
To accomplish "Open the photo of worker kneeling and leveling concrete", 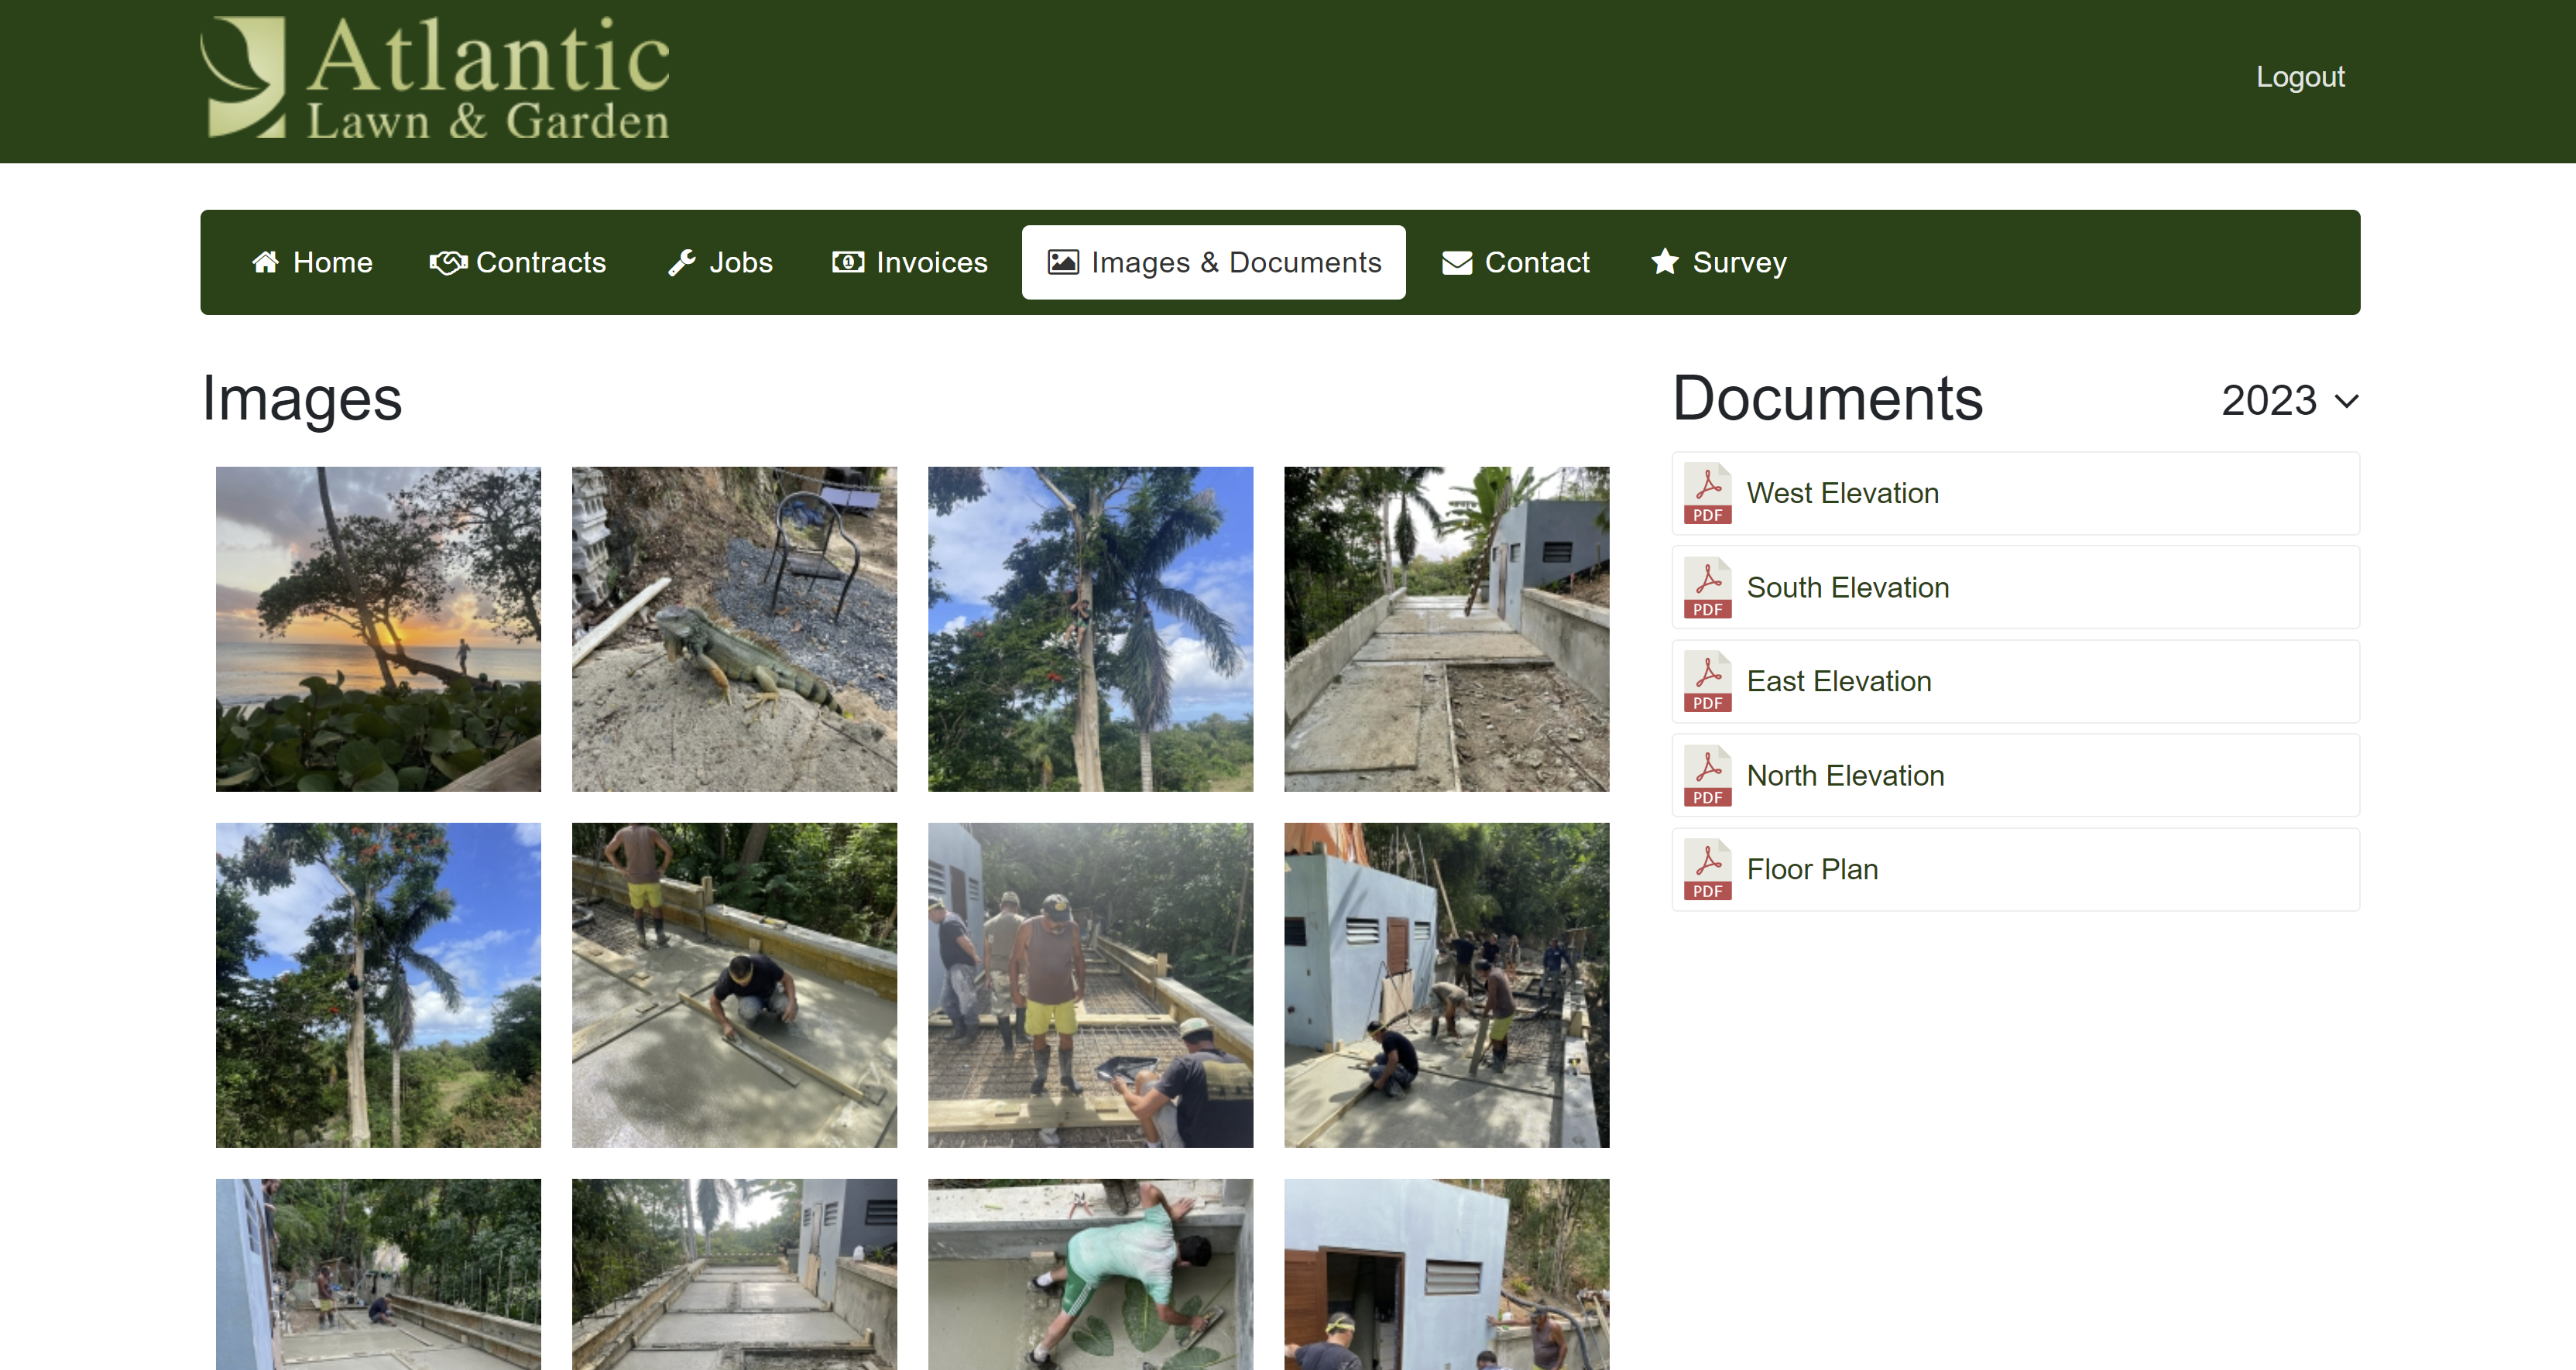I will point(734,985).
